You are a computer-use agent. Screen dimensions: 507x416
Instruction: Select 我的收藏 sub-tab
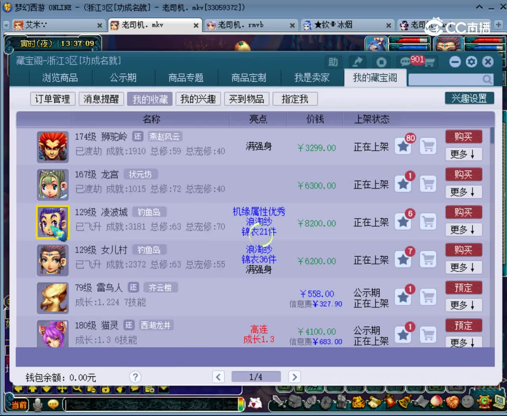coord(150,99)
